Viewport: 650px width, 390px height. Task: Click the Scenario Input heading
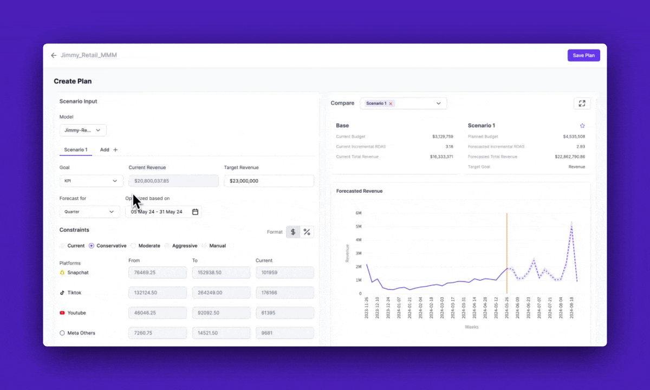pos(78,101)
